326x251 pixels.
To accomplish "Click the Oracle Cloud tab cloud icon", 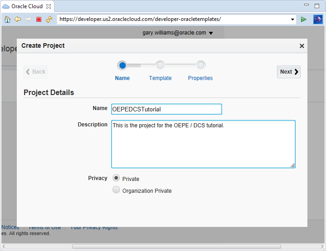I will click(x=6, y=6).
